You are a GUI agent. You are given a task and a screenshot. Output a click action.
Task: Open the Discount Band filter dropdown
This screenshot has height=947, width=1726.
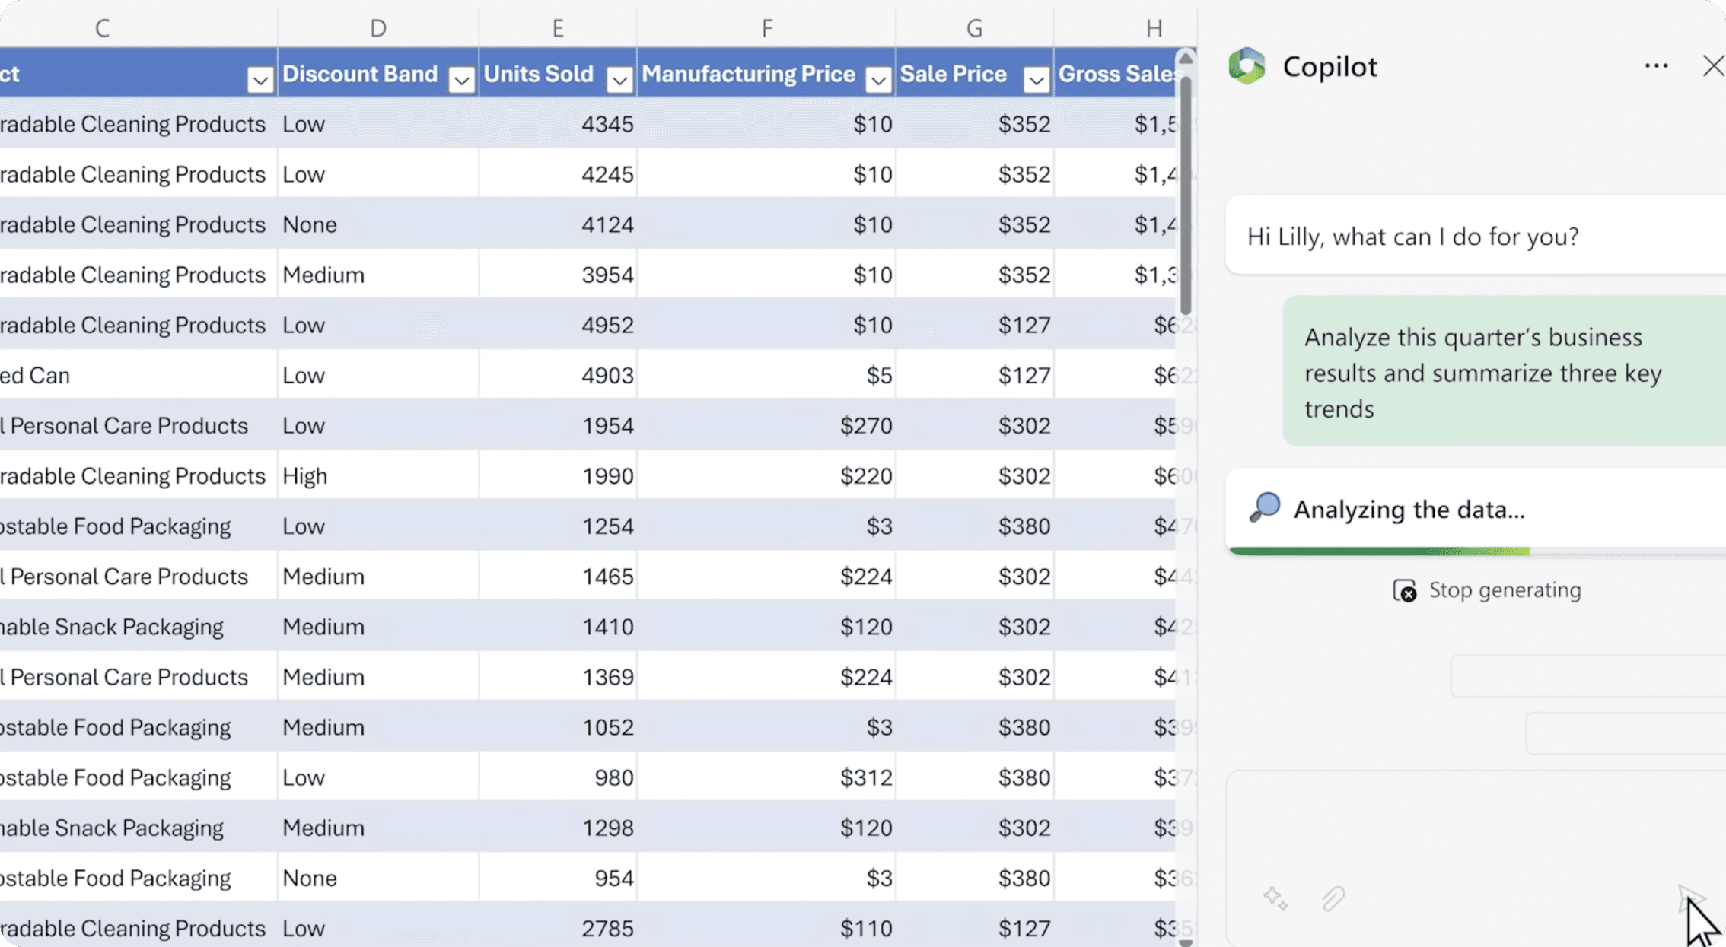461,79
